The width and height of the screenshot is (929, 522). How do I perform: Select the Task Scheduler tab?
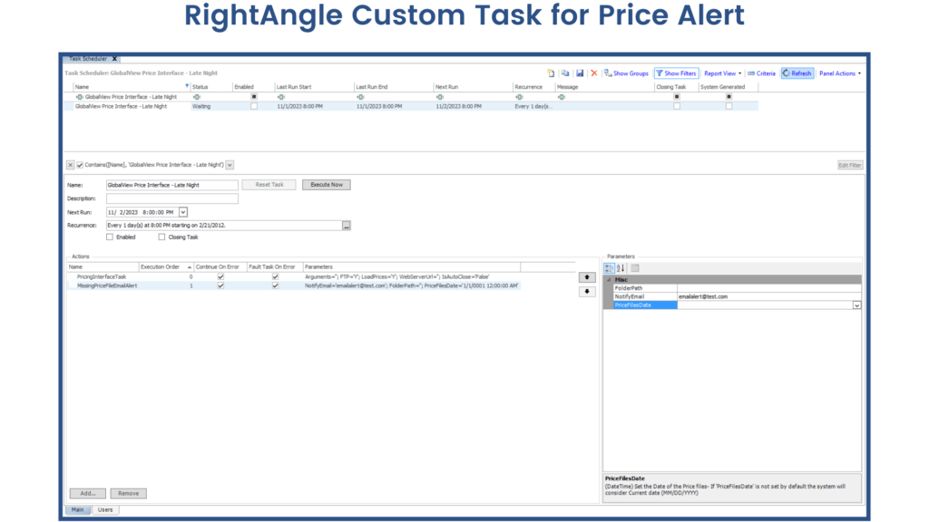87,59
